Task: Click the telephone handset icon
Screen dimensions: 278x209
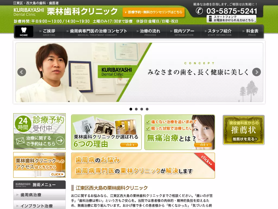Action: [x=199, y=11]
